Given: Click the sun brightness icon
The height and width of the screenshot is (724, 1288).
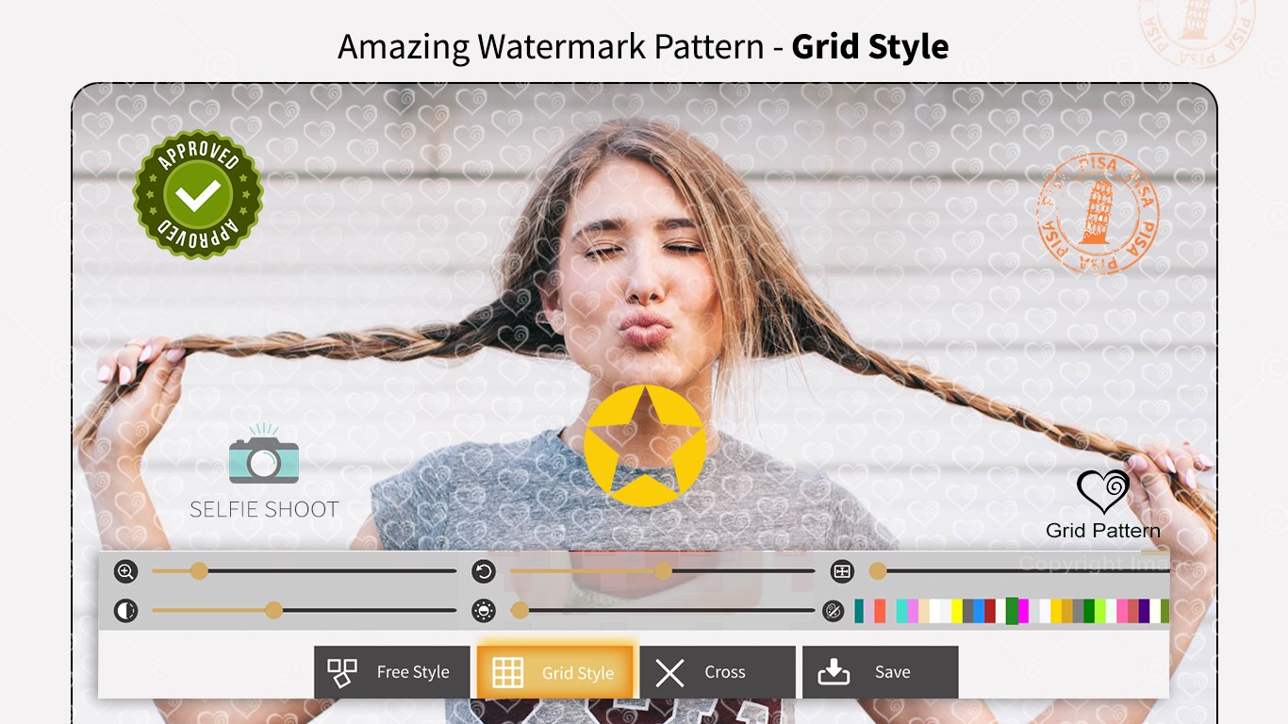Looking at the screenshot, I should [x=484, y=610].
